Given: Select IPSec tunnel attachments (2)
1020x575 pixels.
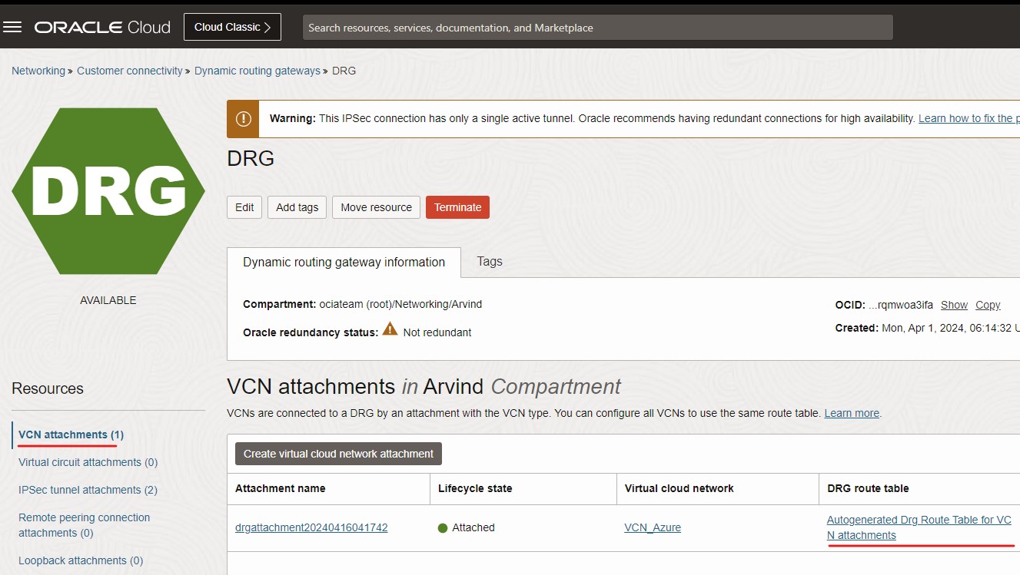Looking at the screenshot, I should click(x=88, y=490).
